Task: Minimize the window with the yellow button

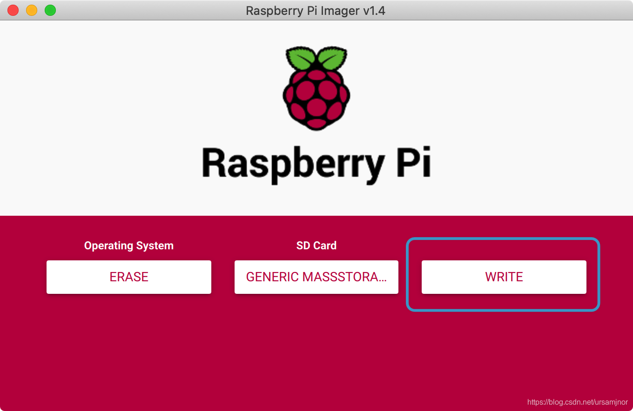Action: click(32, 10)
